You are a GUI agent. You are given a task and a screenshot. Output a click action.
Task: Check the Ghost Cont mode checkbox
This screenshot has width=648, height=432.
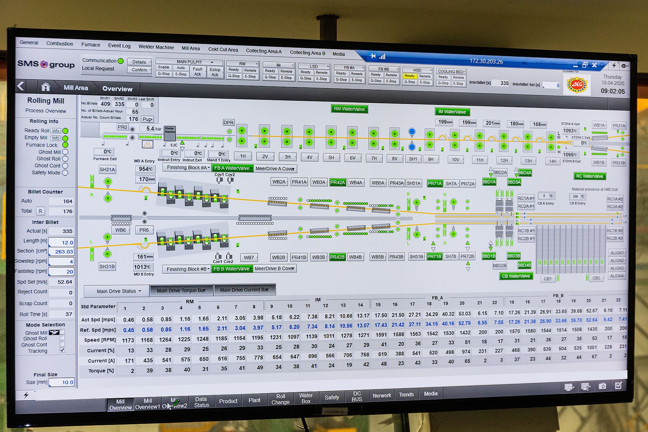click(62, 344)
